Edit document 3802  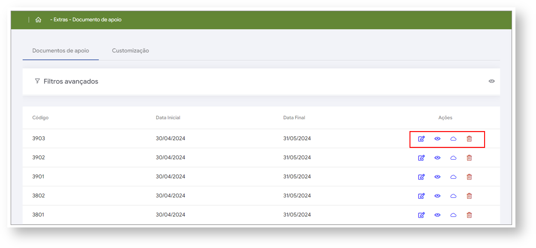tap(422, 196)
